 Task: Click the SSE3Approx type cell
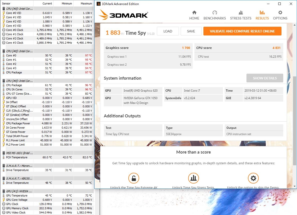pyautogui.click(x=193, y=134)
